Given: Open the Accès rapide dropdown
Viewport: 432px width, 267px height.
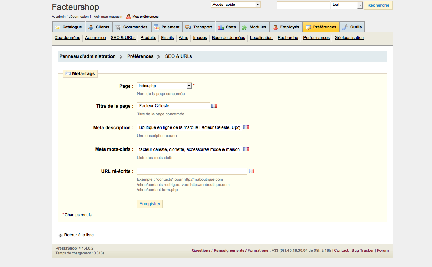Looking at the screenshot, I should [236, 5].
